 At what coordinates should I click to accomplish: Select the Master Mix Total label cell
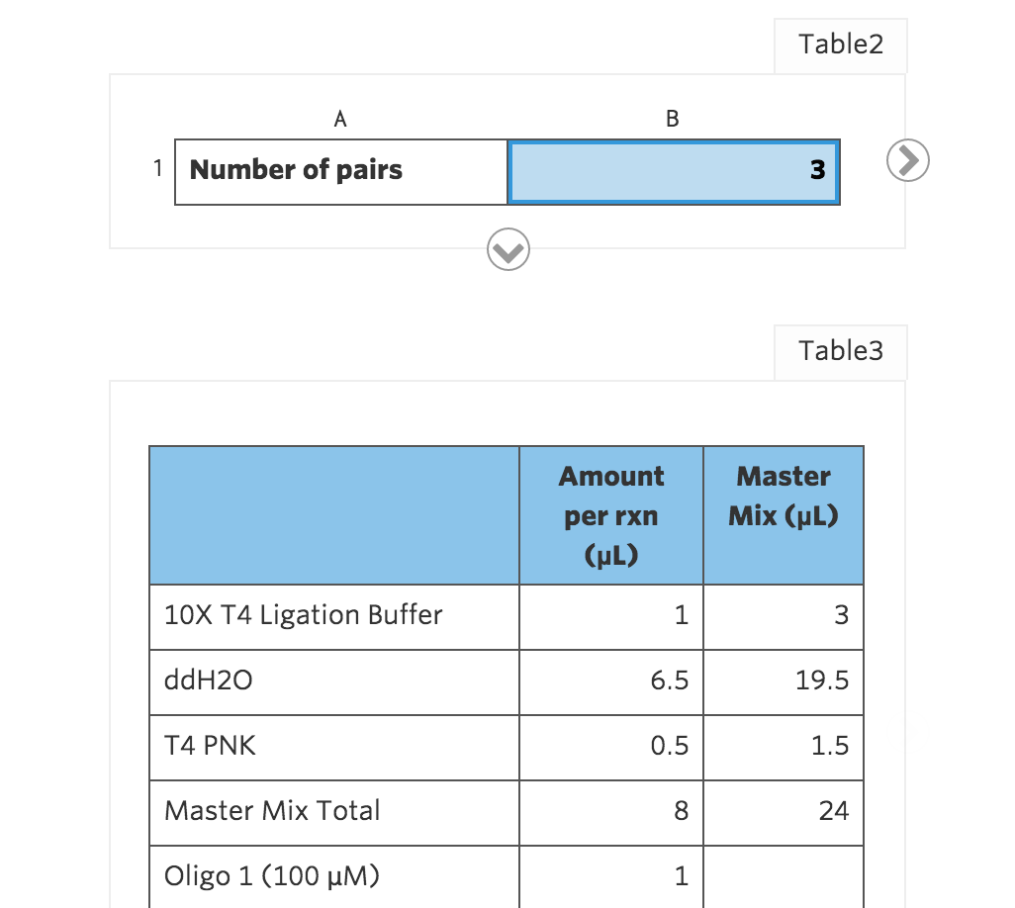(334, 813)
